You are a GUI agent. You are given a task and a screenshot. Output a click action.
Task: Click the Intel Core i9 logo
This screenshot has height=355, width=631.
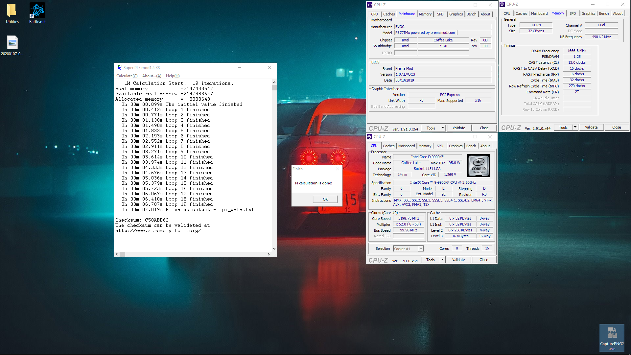pyautogui.click(x=479, y=166)
